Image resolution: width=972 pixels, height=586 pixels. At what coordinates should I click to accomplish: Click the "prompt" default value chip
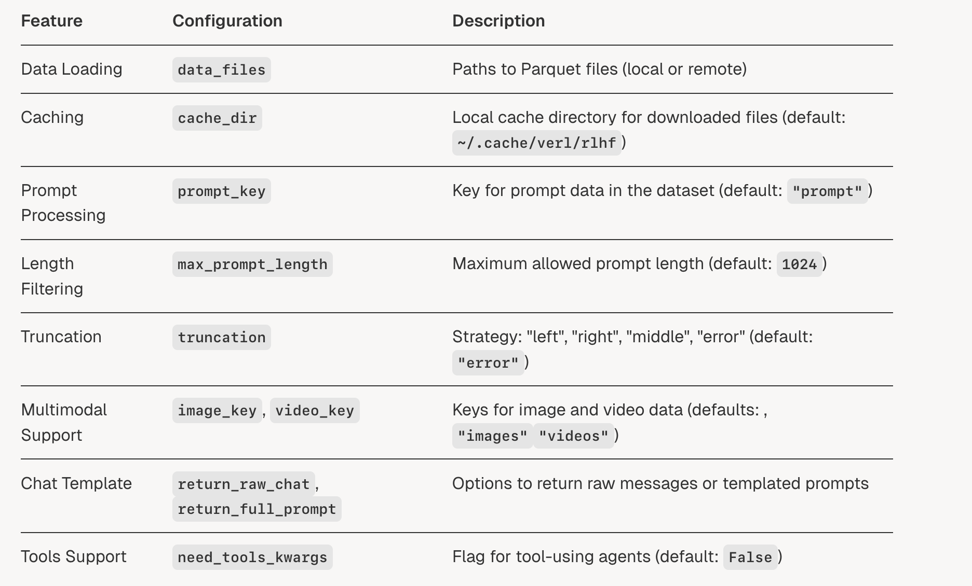[828, 191]
